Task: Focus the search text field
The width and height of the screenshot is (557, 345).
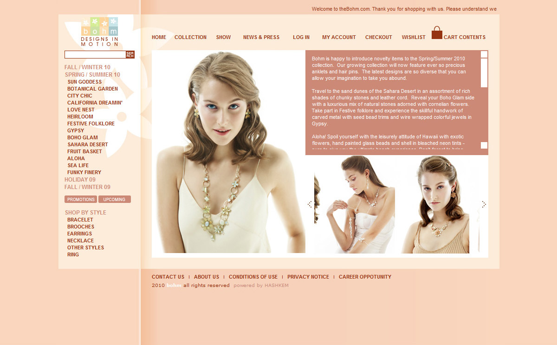Action: [x=95, y=55]
